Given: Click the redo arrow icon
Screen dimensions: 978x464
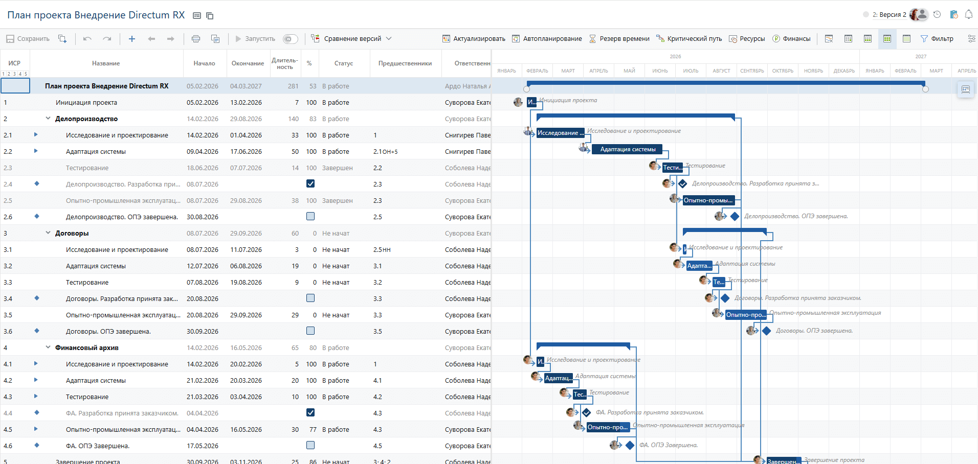Looking at the screenshot, I should pos(107,39).
